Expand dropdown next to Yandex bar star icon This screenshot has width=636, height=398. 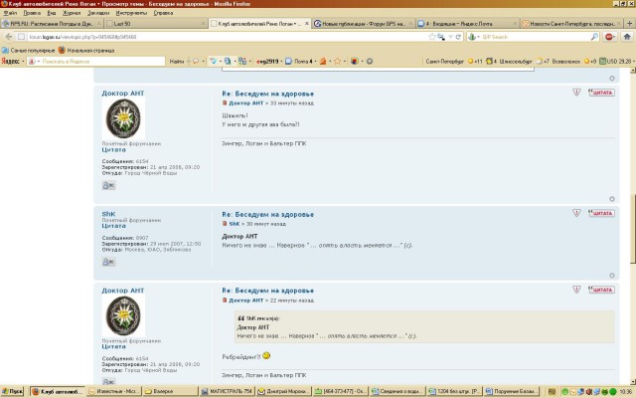click(345, 62)
